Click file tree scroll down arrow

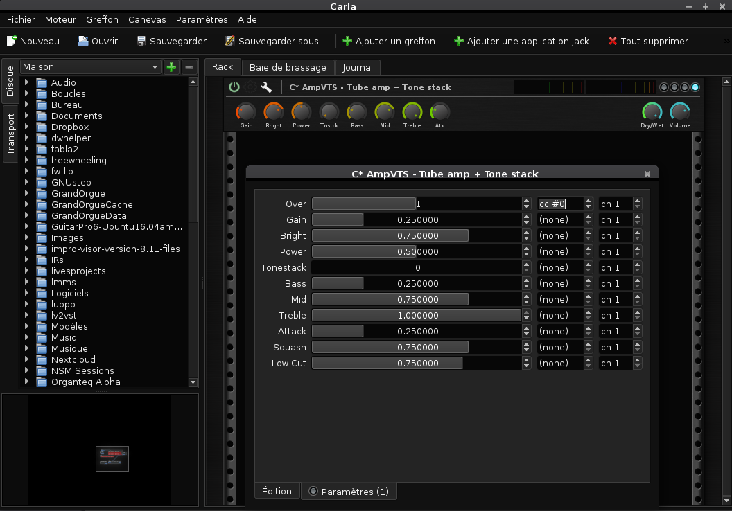193,382
